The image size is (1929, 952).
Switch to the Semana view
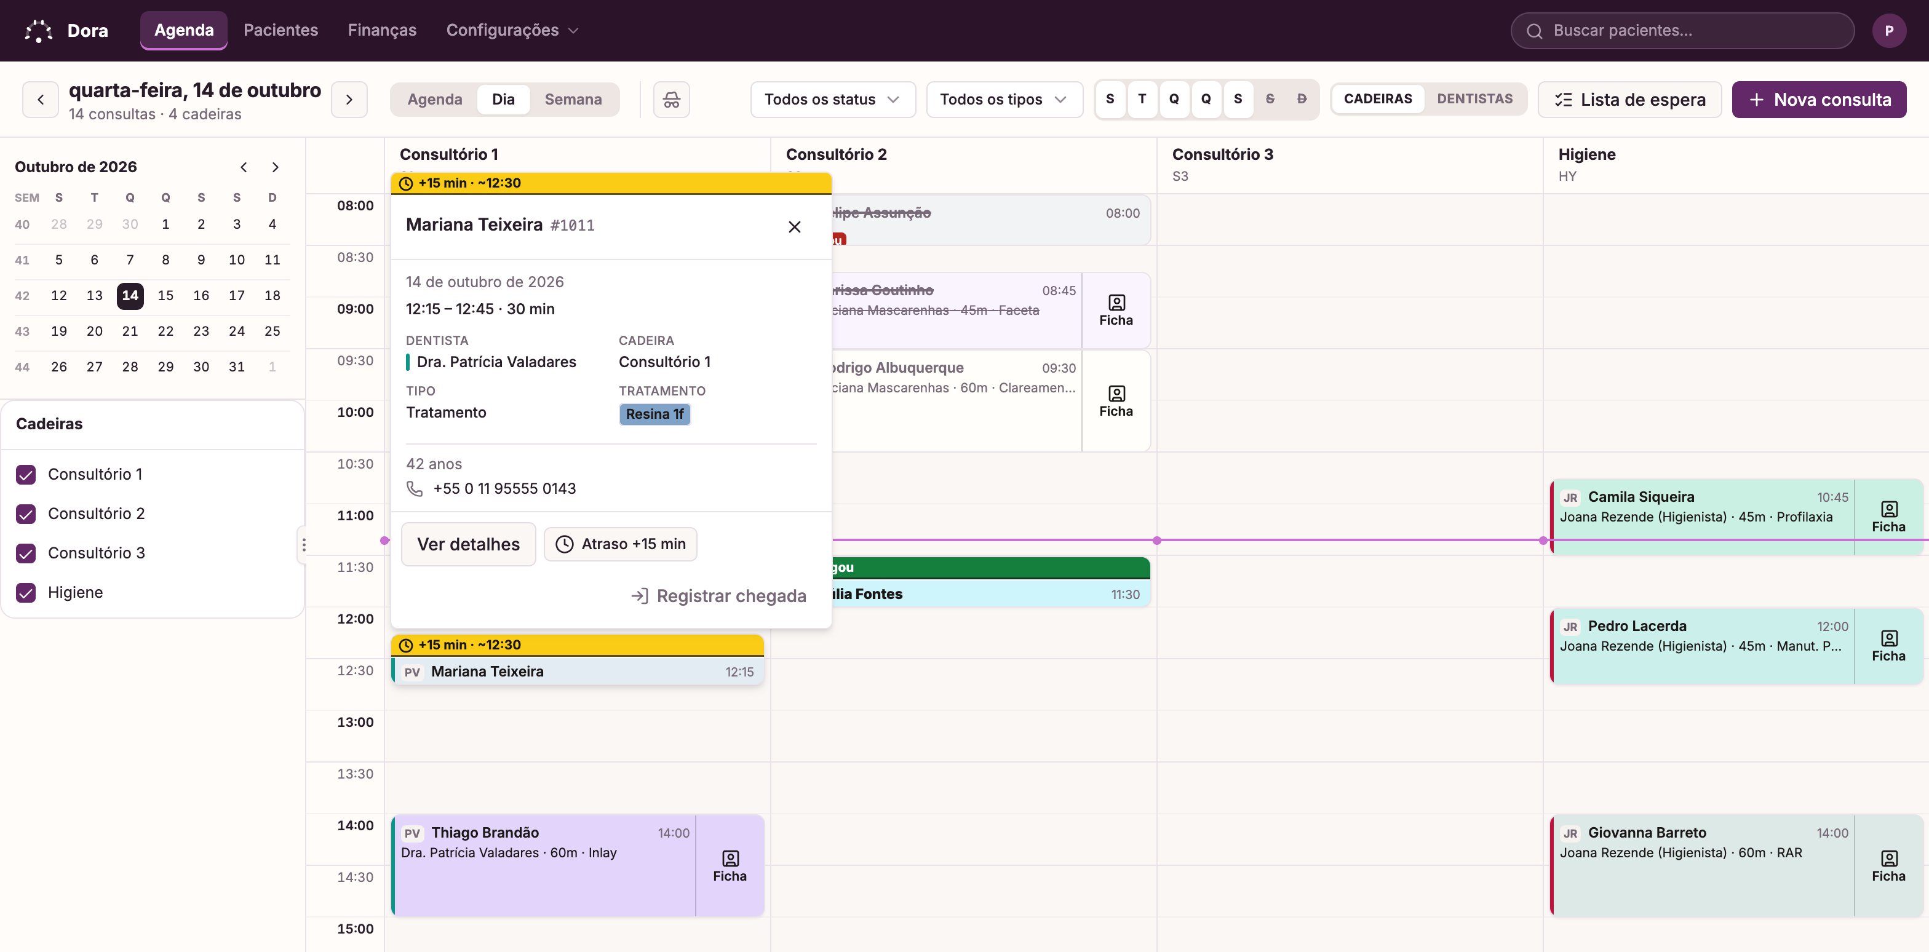tap(573, 100)
